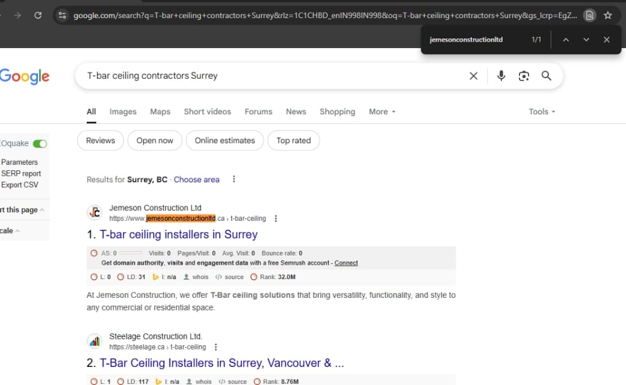The image size is (626, 385).
Task: Click the Semrush Connect link
Action: [346, 263]
